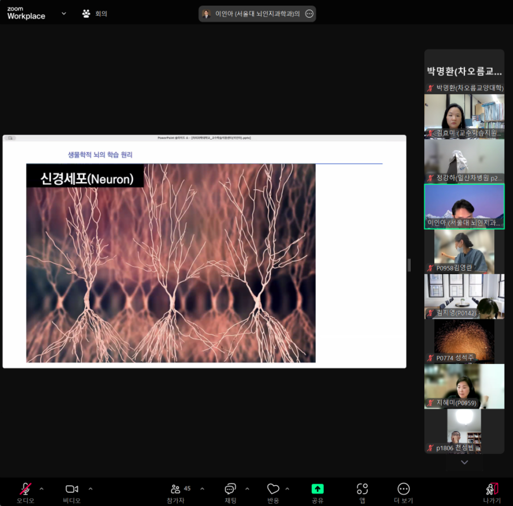Expand video options arrow next to 비디오
Screen dimensions: 513x506
point(90,488)
